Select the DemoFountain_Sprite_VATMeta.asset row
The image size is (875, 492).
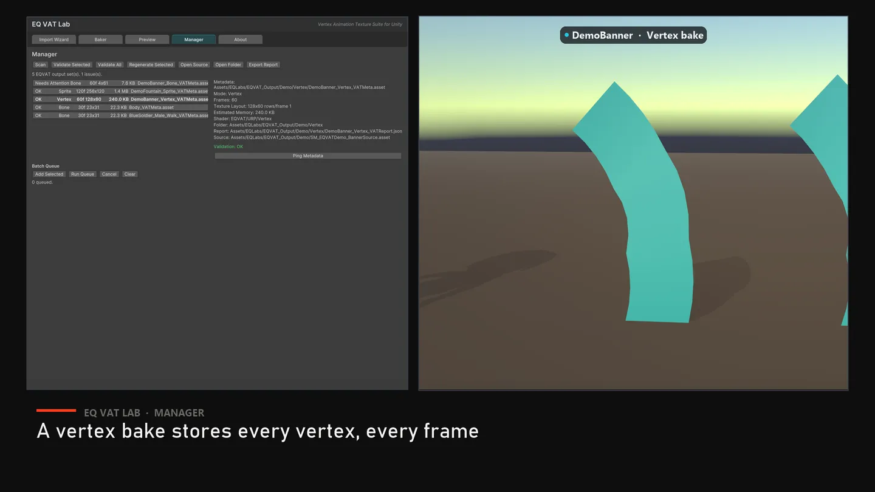click(x=120, y=91)
